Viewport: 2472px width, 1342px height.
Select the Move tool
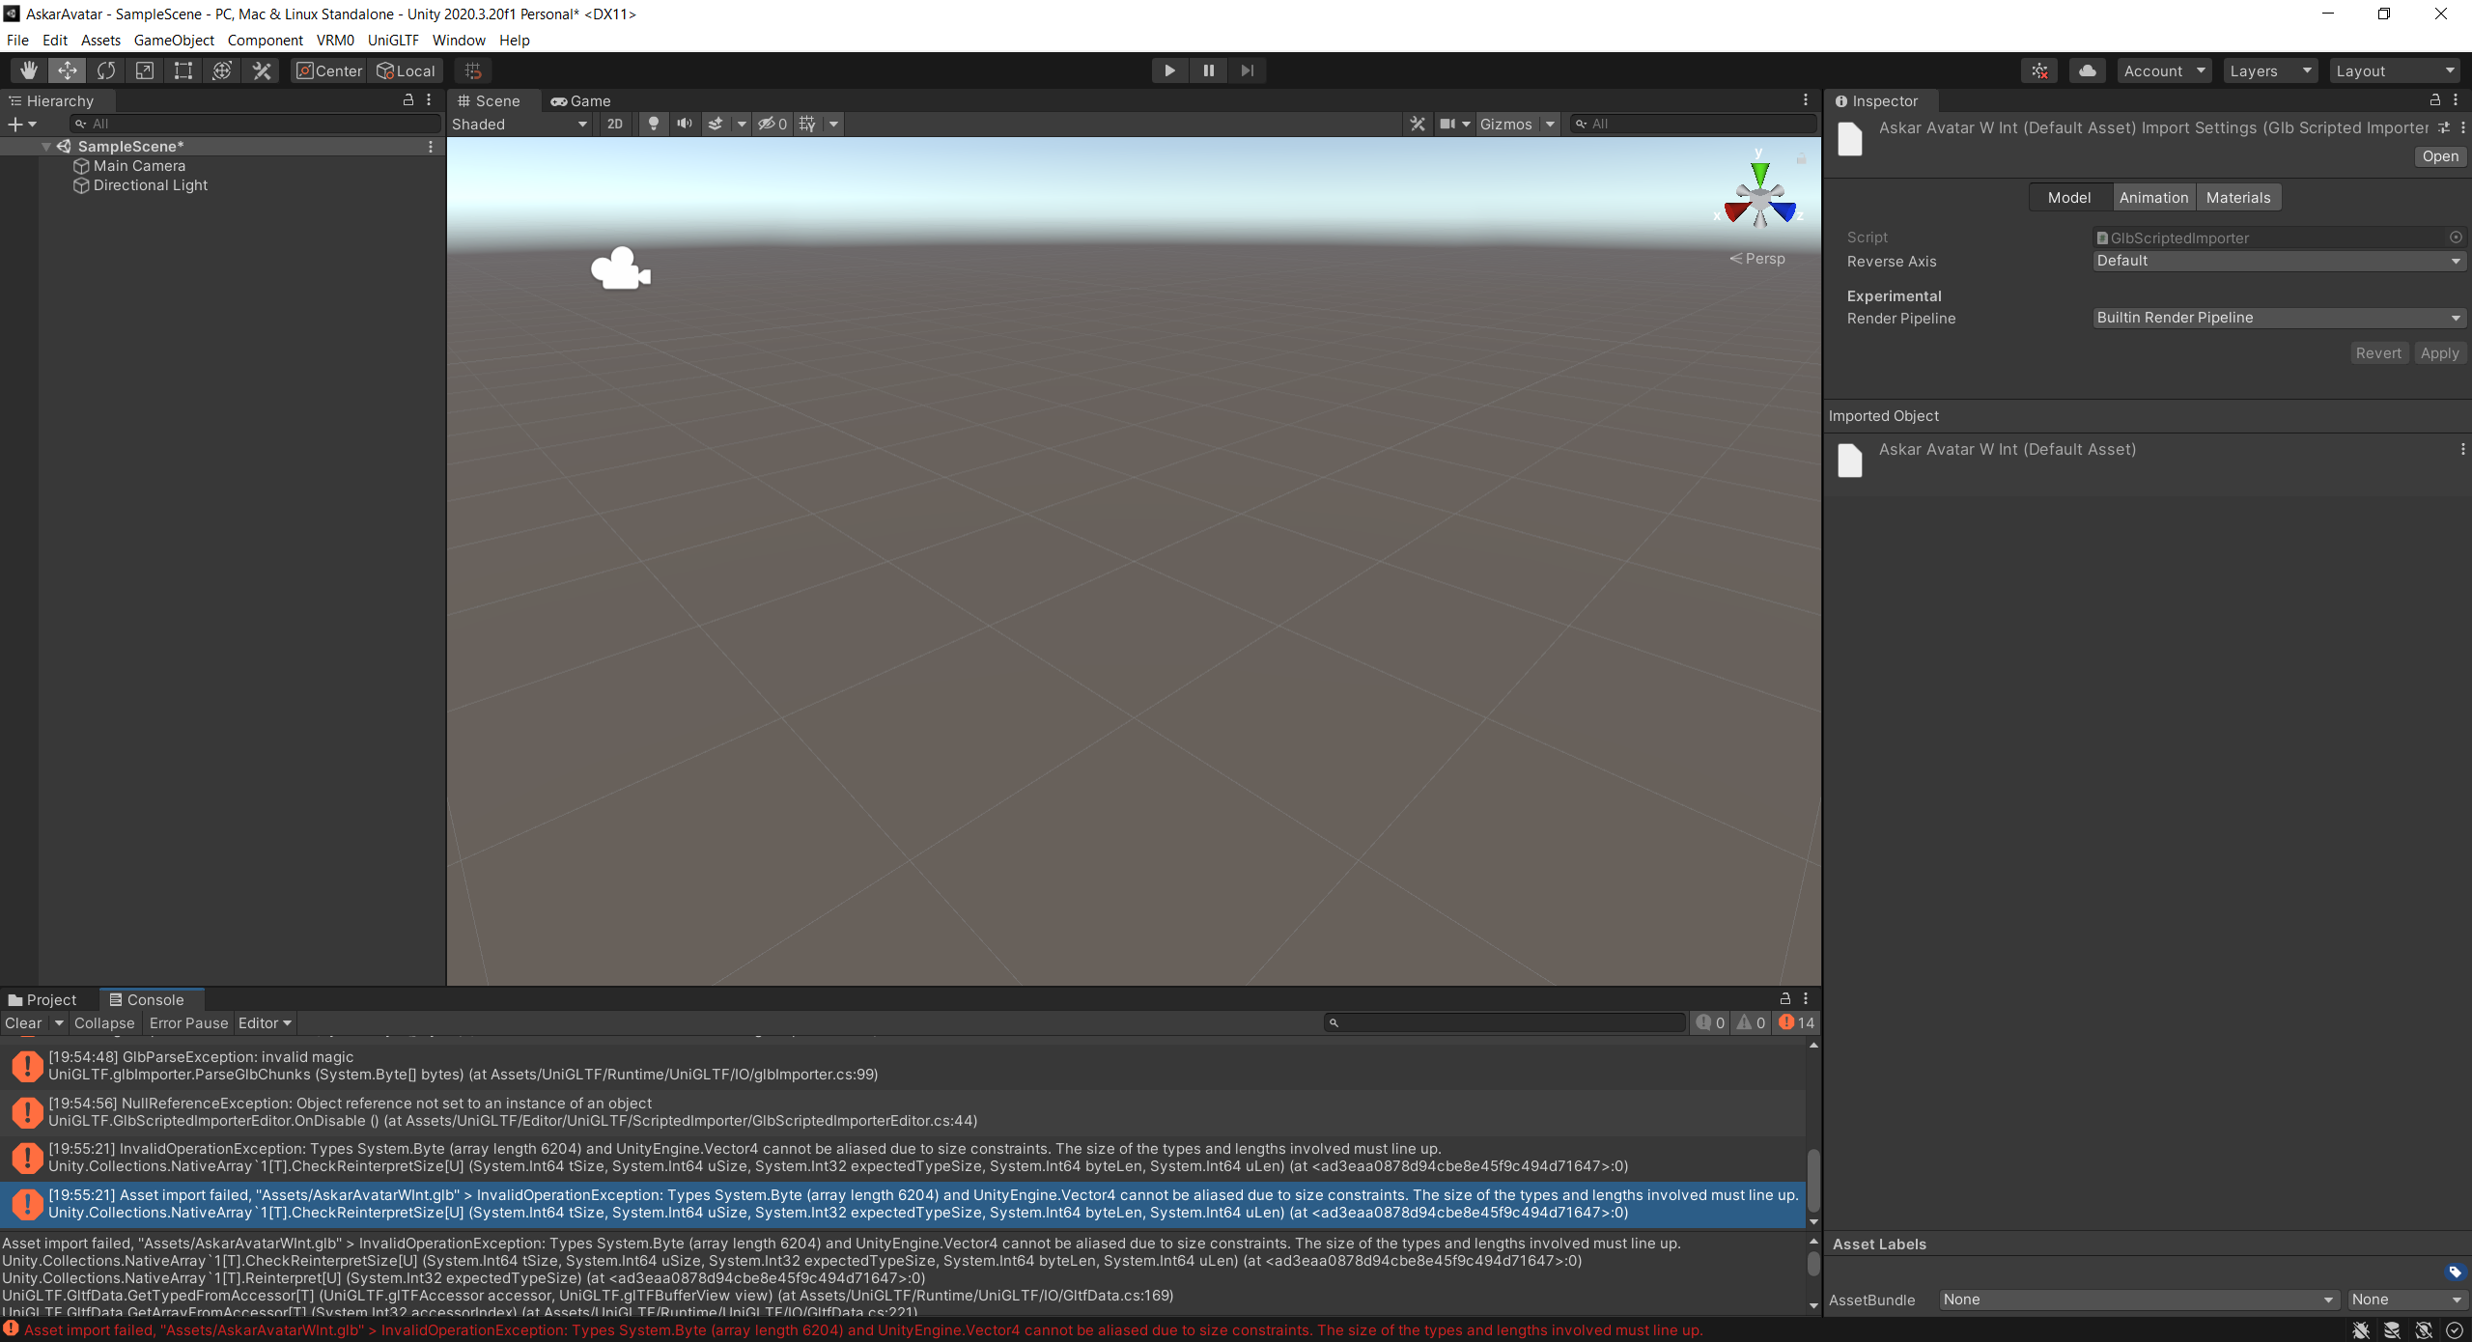click(67, 70)
